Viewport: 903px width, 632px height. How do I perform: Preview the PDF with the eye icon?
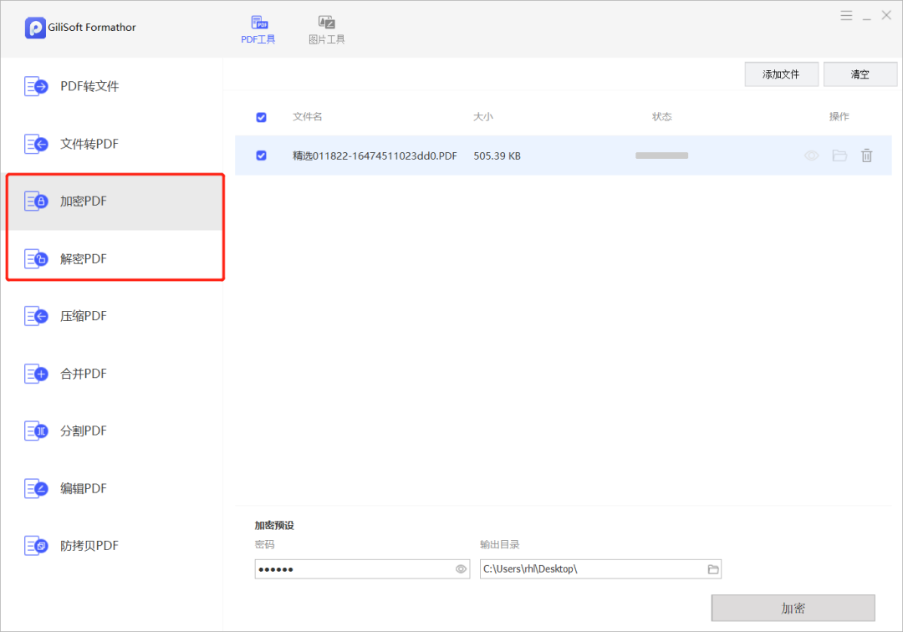tap(811, 155)
